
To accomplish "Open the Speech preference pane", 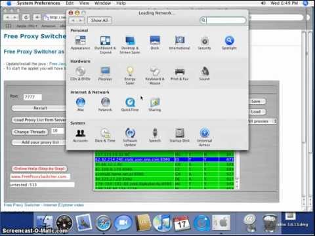I will [x=155, y=136].
